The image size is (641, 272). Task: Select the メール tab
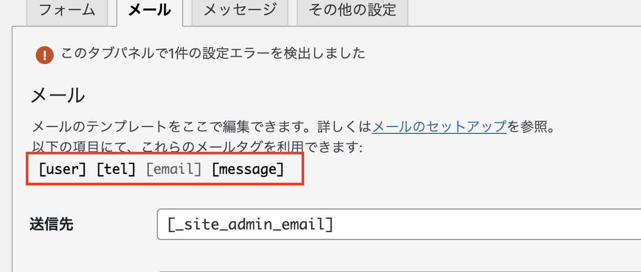(x=149, y=11)
